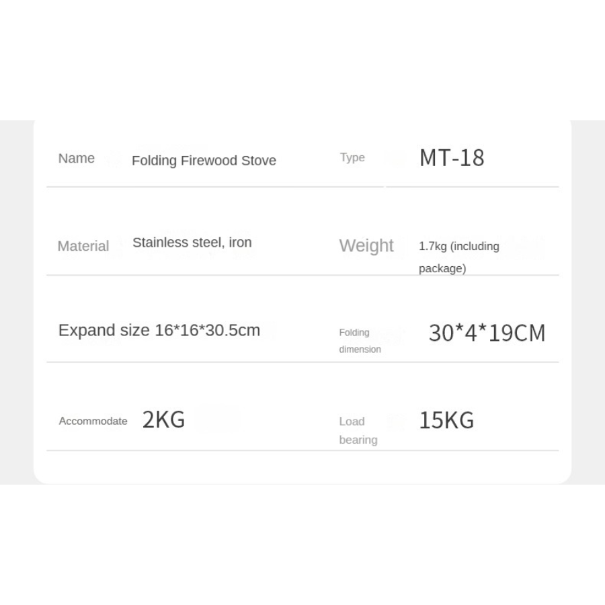Click the Expand size label text
Viewport: 605px width, 605px height.
104,331
